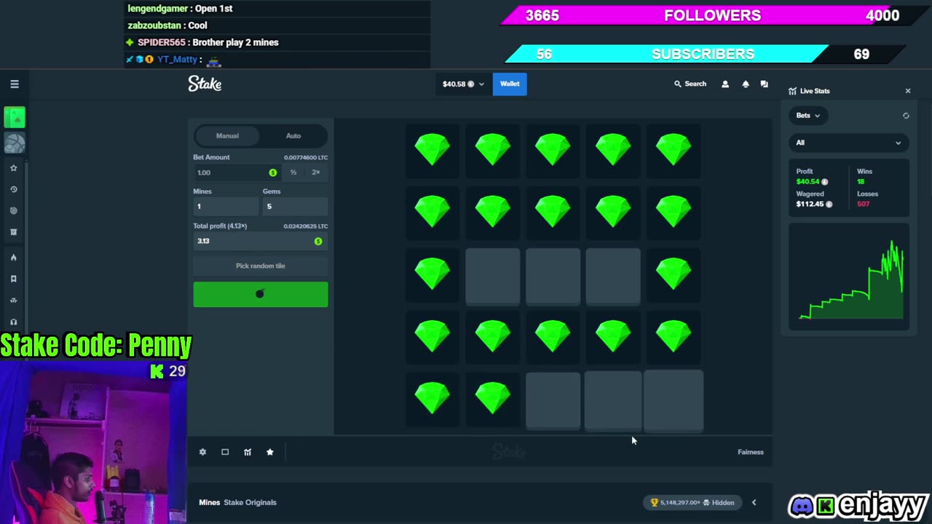The height and width of the screenshot is (524, 932).
Task: Click the green coin icon in Bet Amount
Action: [273, 172]
